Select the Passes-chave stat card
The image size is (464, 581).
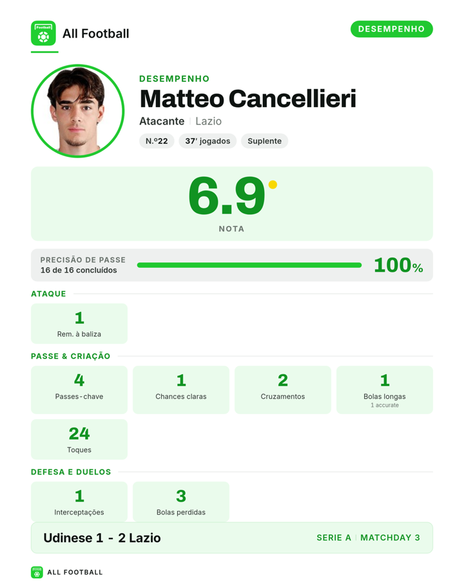79,390
